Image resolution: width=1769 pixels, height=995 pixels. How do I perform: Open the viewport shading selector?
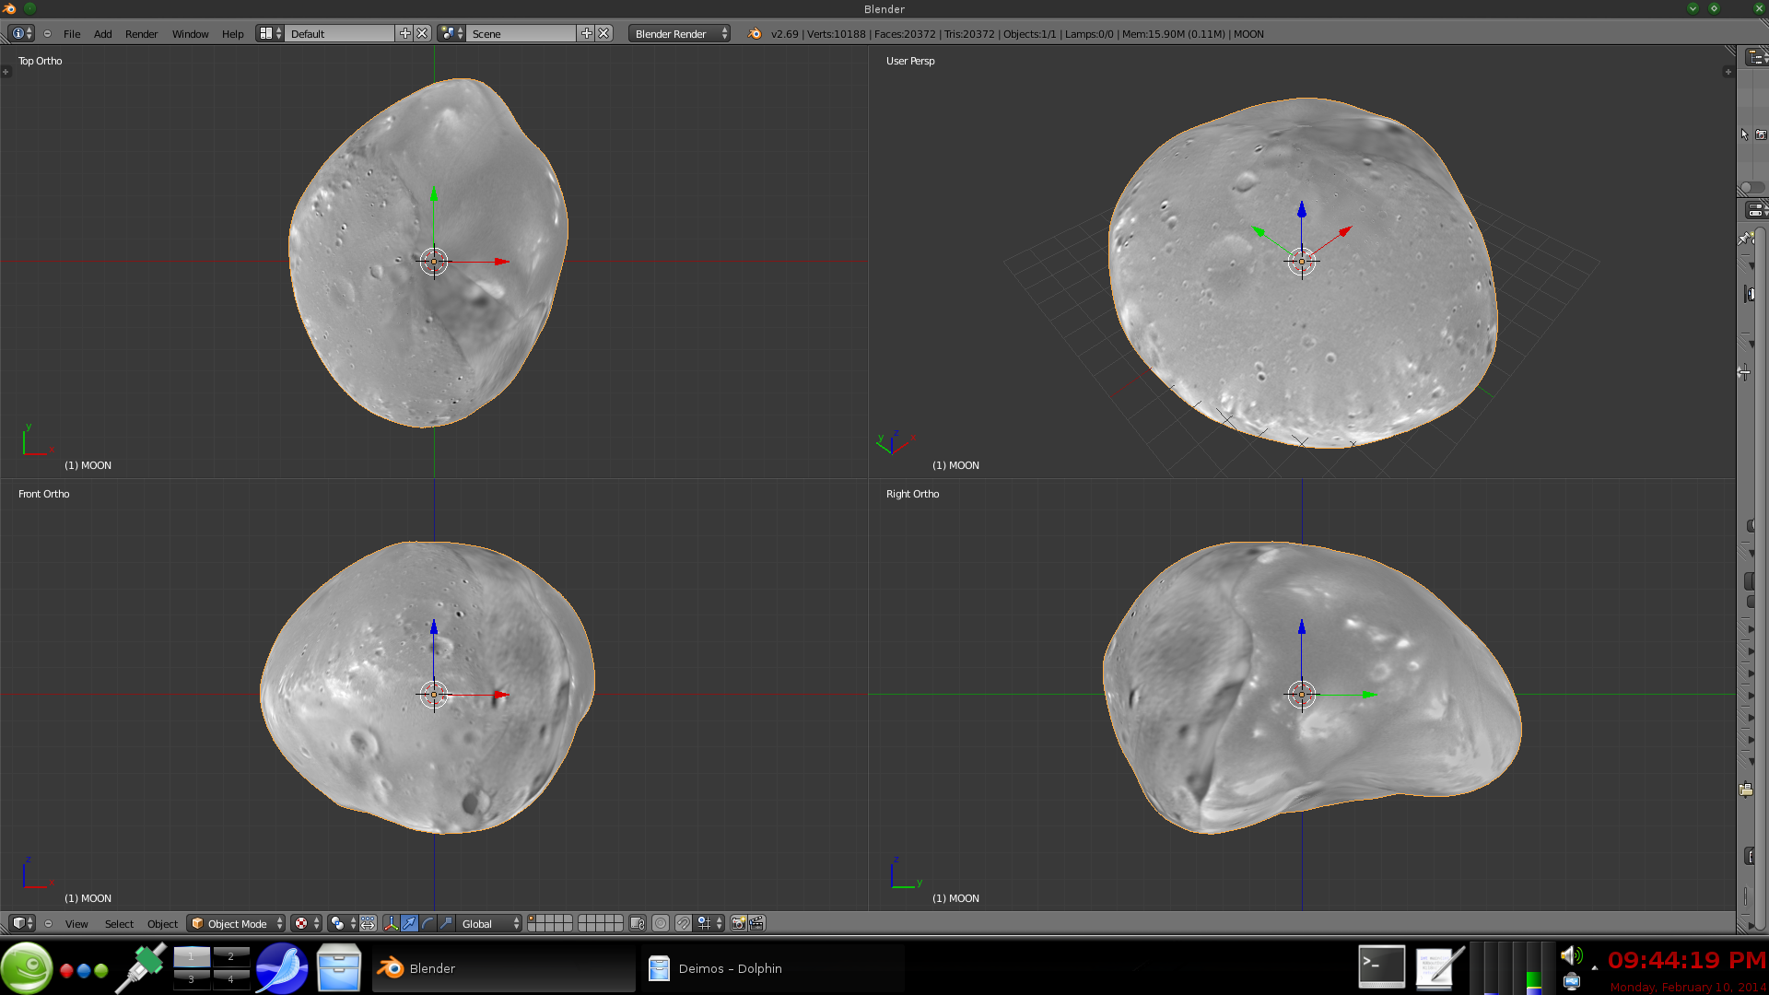[x=307, y=923]
